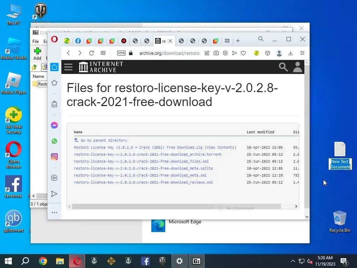Open the extensions cube icon
Viewport: 357px width, 268px height.
267,53
